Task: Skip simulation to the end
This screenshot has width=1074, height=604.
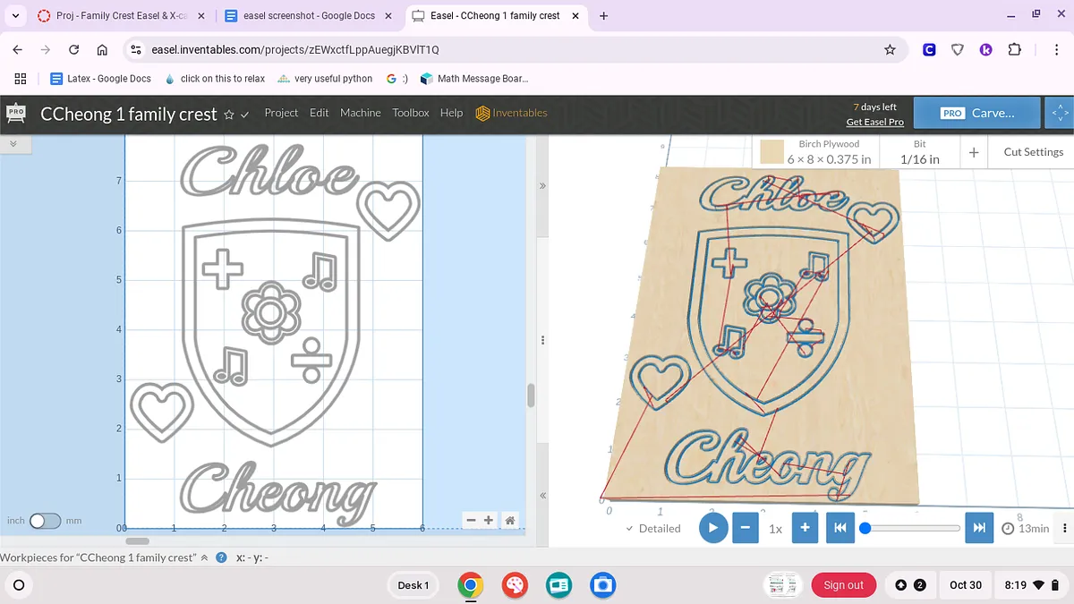Action: tap(979, 528)
